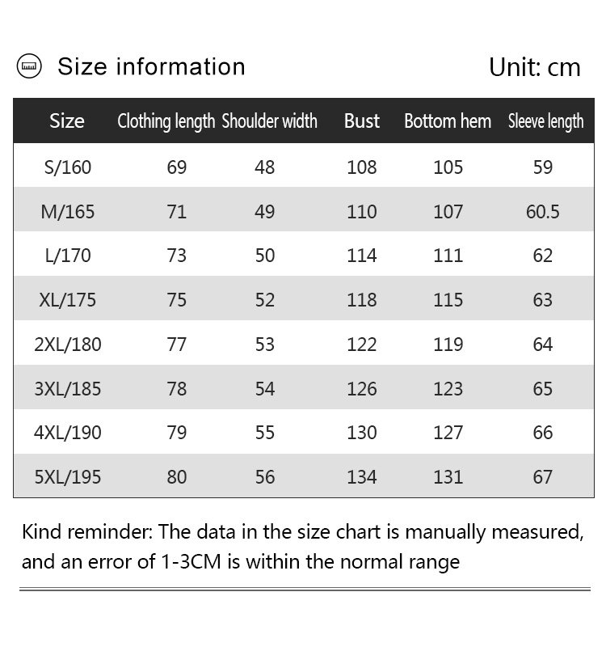The width and height of the screenshot is (606, 647).
Task: Click the Kind reminder note text
Action: point(301,547)
